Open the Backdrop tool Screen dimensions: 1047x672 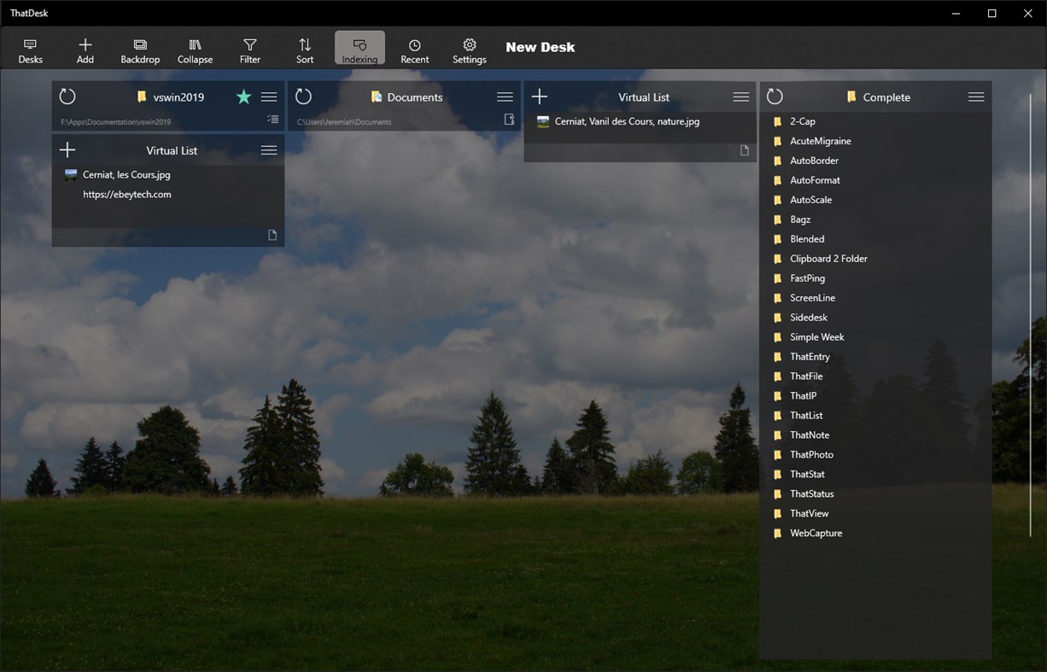coord(139,49)
